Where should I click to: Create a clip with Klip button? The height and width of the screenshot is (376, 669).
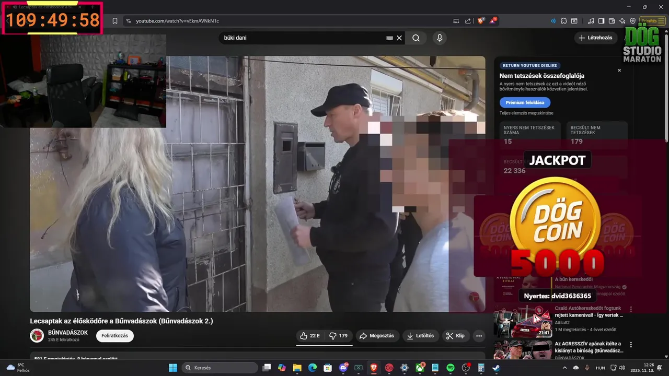pos(456,336)
